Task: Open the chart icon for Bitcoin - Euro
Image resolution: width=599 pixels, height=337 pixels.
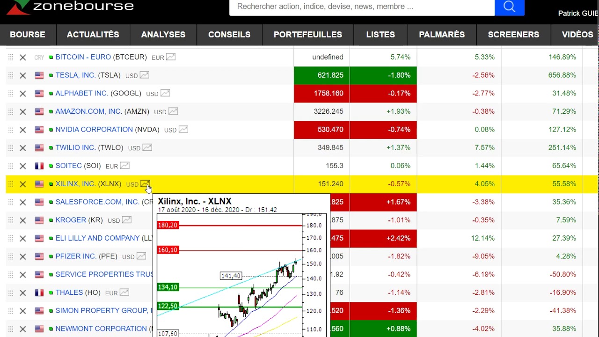Action: tap(171, 57)
